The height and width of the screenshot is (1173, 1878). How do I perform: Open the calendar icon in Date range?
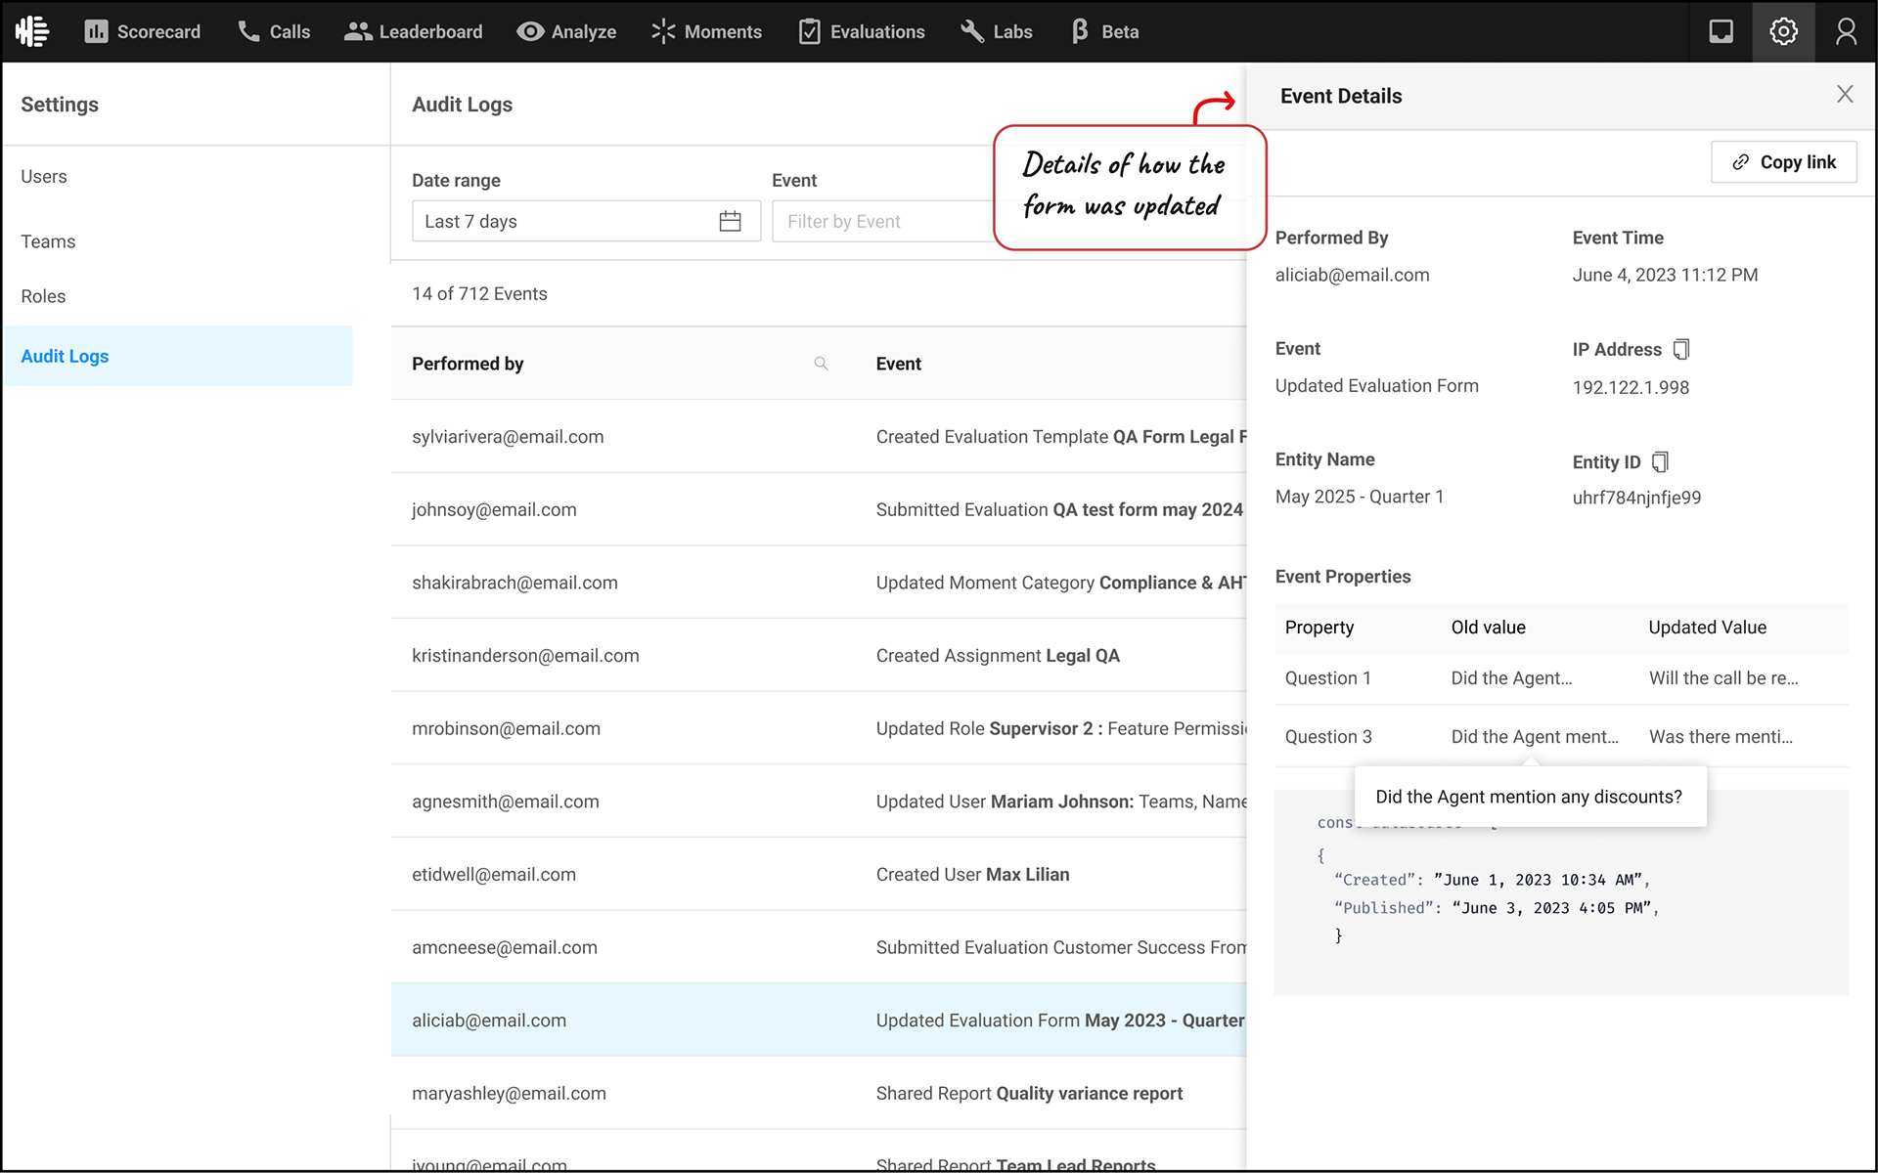730,222
